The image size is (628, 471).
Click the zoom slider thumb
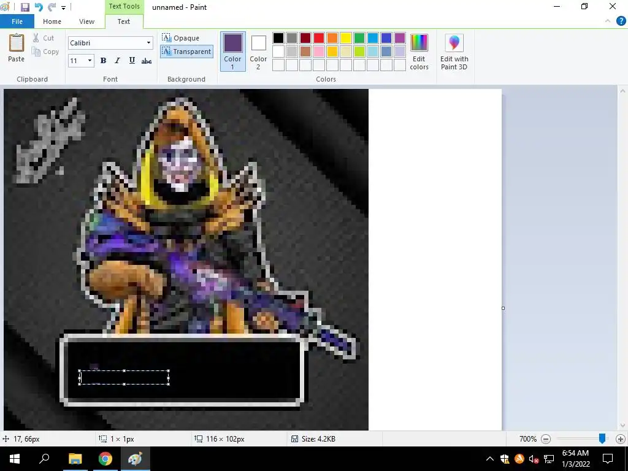602,438
